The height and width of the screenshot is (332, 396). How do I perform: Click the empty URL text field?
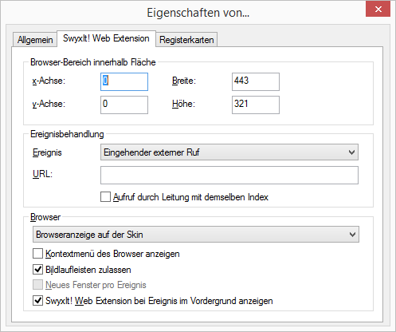229,175
